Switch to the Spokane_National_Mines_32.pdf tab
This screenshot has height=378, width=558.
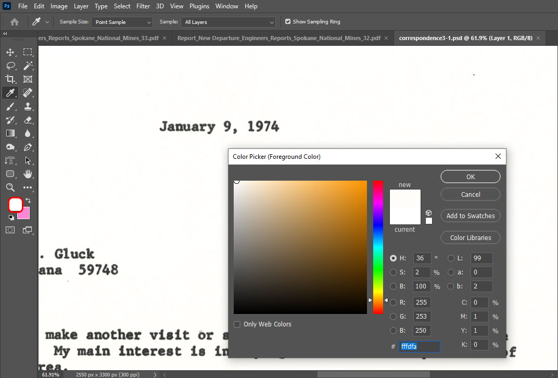tap(278, 38)
